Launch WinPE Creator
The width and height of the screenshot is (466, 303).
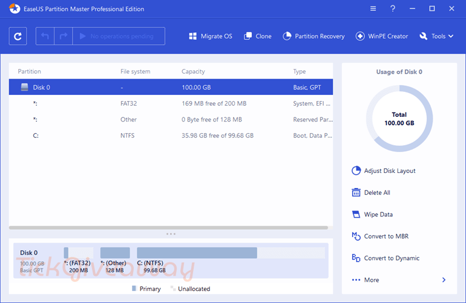click(382, 36)
